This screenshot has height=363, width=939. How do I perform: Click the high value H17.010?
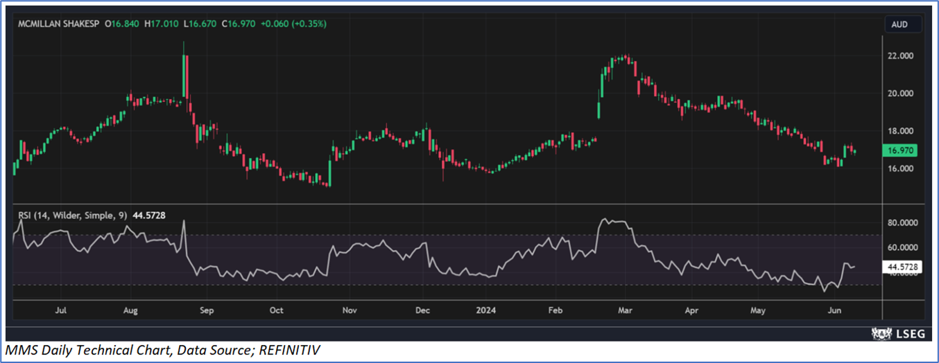click(x=162, y=24)
